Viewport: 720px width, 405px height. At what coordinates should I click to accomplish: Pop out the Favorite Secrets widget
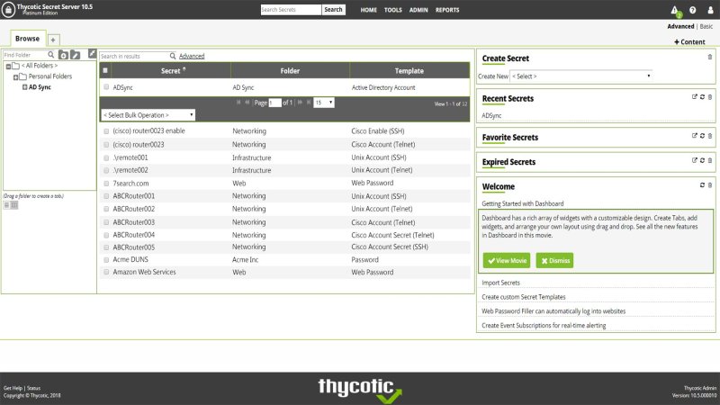693,137
